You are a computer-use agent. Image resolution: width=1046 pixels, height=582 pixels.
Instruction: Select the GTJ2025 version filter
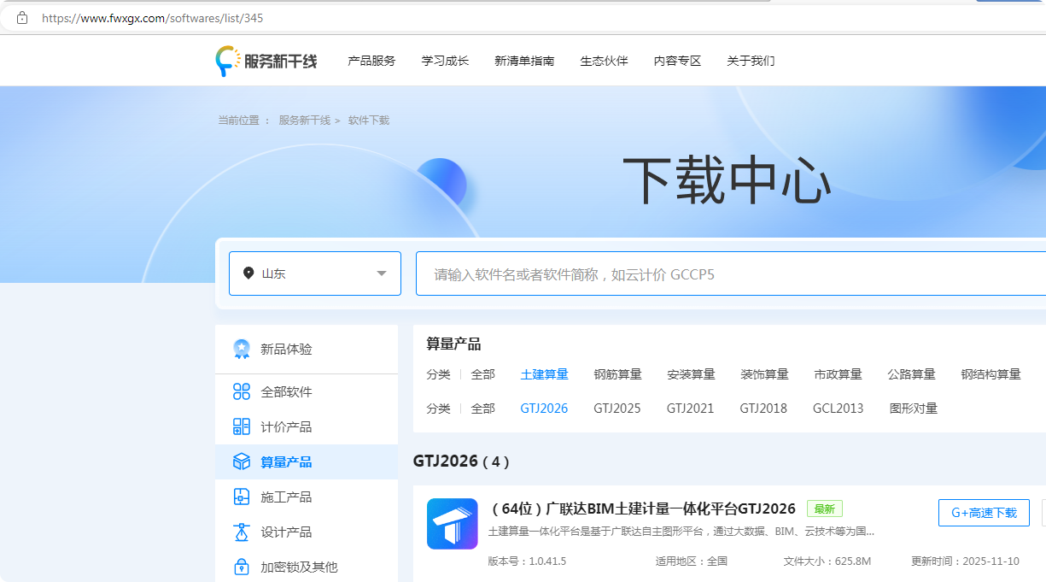pyautogui.click(x=617, y=408)
